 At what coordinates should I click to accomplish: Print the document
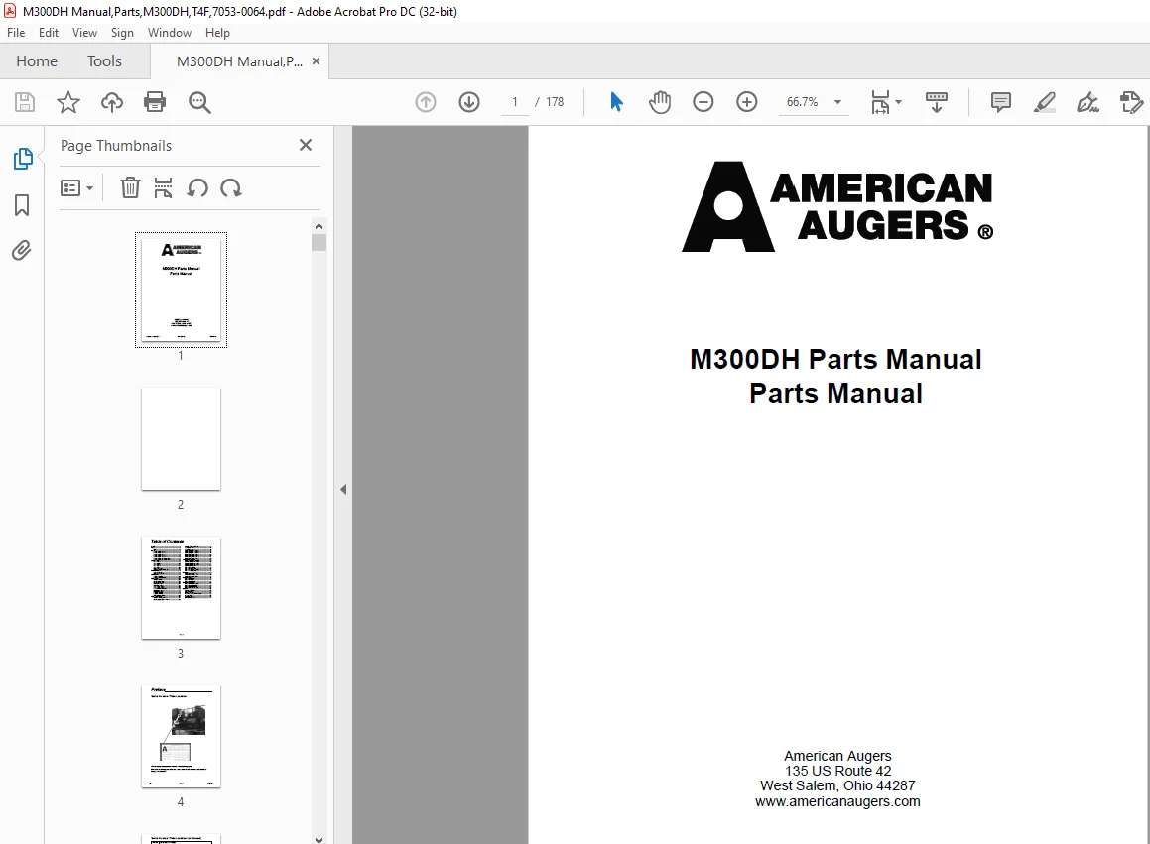click(x=155, y=102)
